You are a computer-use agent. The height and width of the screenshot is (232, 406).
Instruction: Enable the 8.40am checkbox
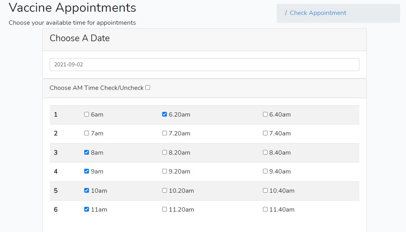pos(265,152)
